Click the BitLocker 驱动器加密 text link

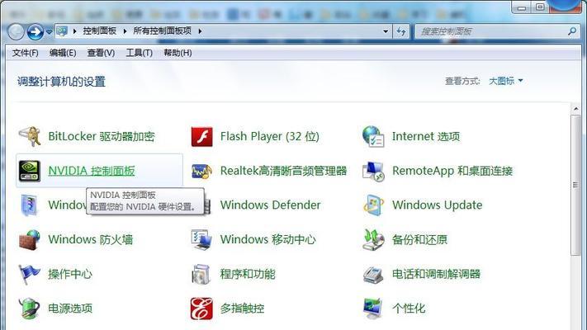pos(102,137)
